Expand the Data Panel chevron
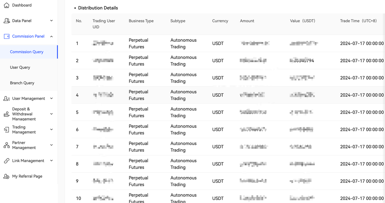The width and height of the screenshot is (385, 203). pos(51,21)
